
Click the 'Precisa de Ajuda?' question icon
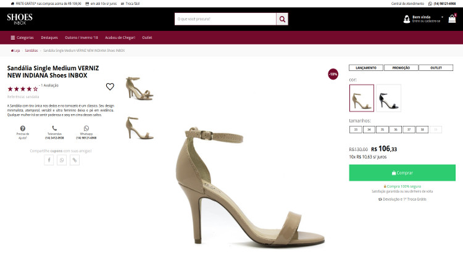23,128
